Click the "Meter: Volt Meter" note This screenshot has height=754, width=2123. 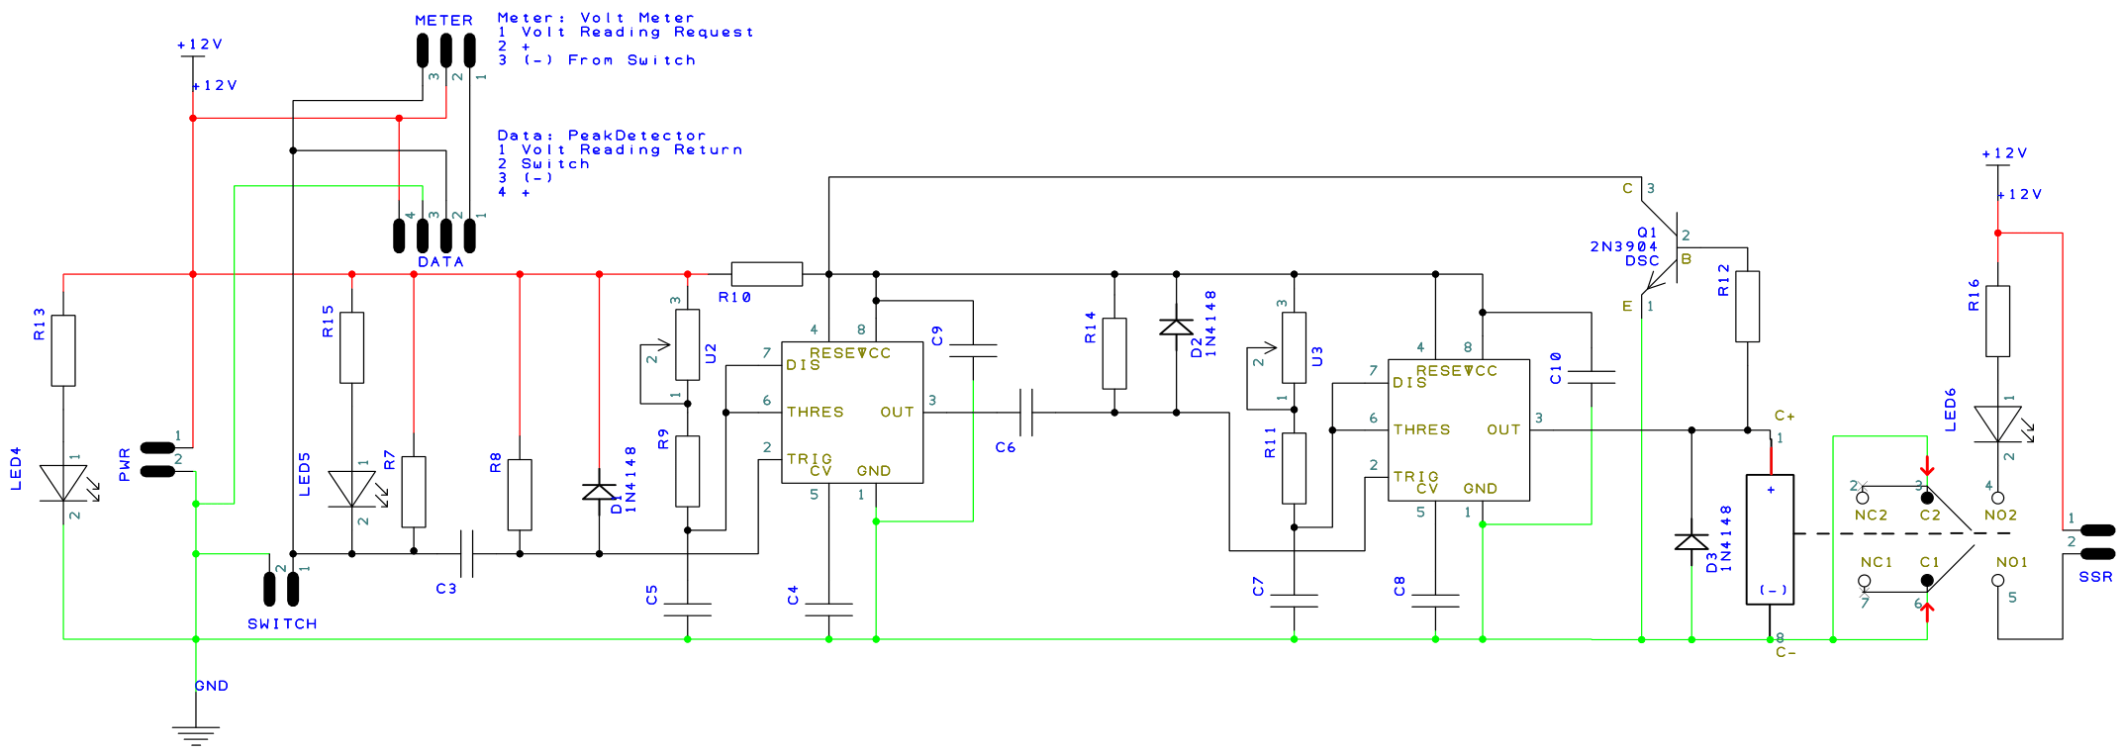(x=596, y=18)
